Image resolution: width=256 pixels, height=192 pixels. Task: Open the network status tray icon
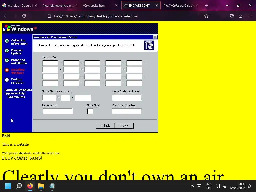[x=218, y=186]
